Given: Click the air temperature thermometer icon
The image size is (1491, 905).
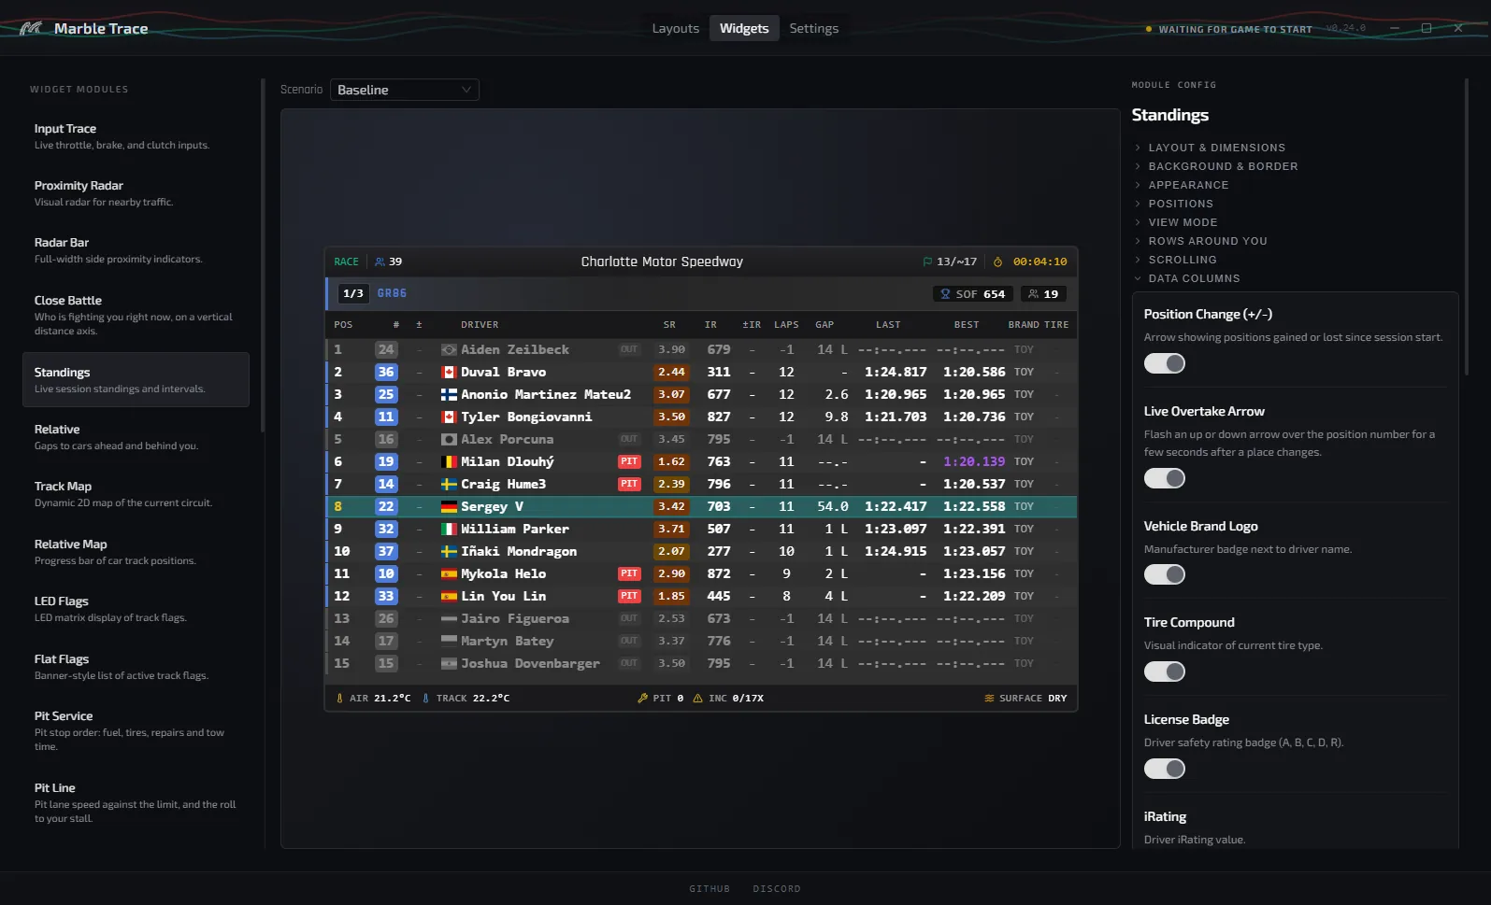Looking at the screenshot, I should [x=339, y=698].
